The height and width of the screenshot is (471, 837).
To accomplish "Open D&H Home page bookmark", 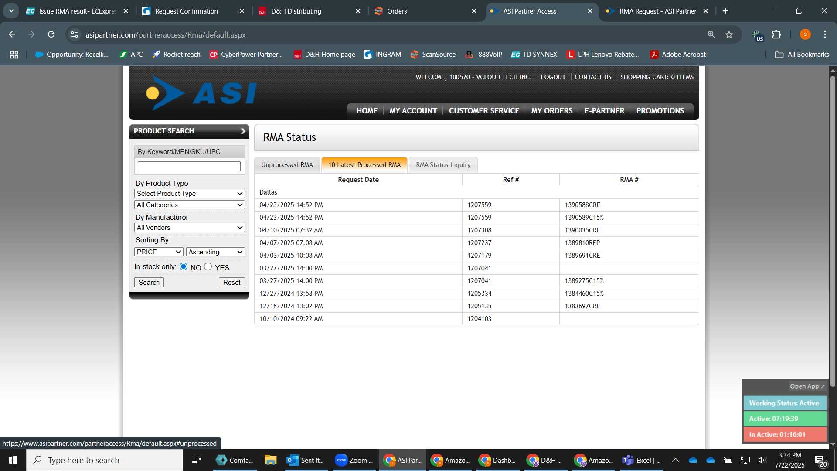I will (324, 55).
